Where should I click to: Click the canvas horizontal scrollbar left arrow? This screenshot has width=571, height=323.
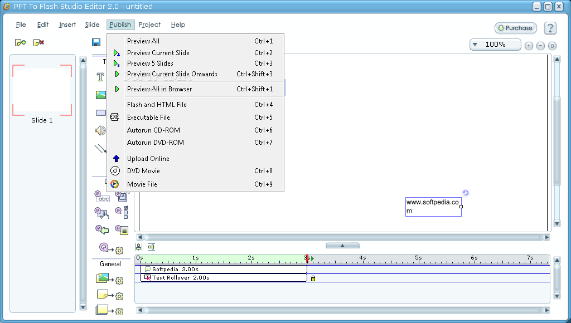(140, 237)
